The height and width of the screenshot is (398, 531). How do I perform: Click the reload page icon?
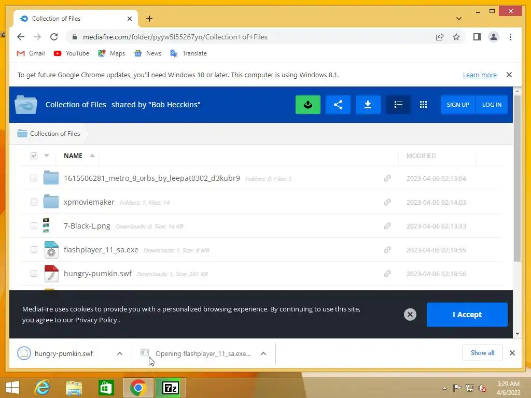click(x=54, y=37)
